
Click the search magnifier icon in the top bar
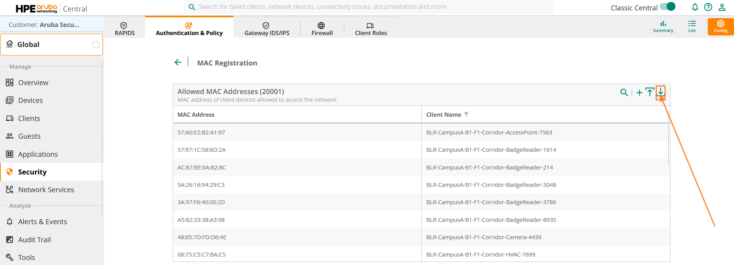[x=191, y=7]
